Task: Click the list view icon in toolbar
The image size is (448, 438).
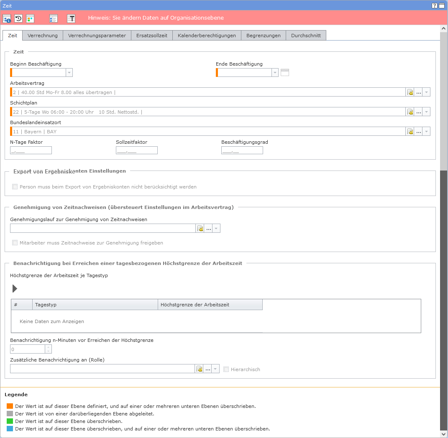Action: (53, 18)
